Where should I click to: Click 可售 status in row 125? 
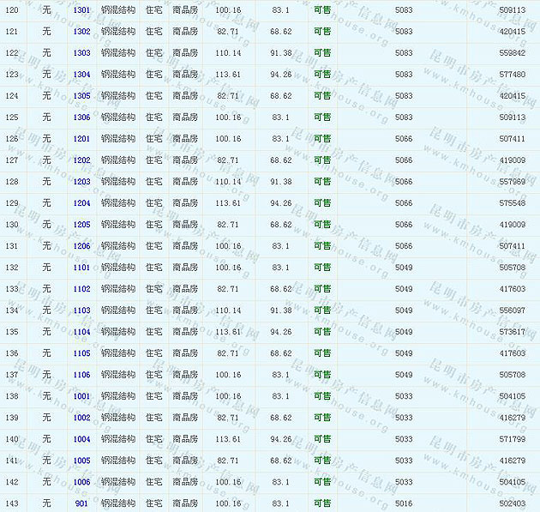(322, 117)
